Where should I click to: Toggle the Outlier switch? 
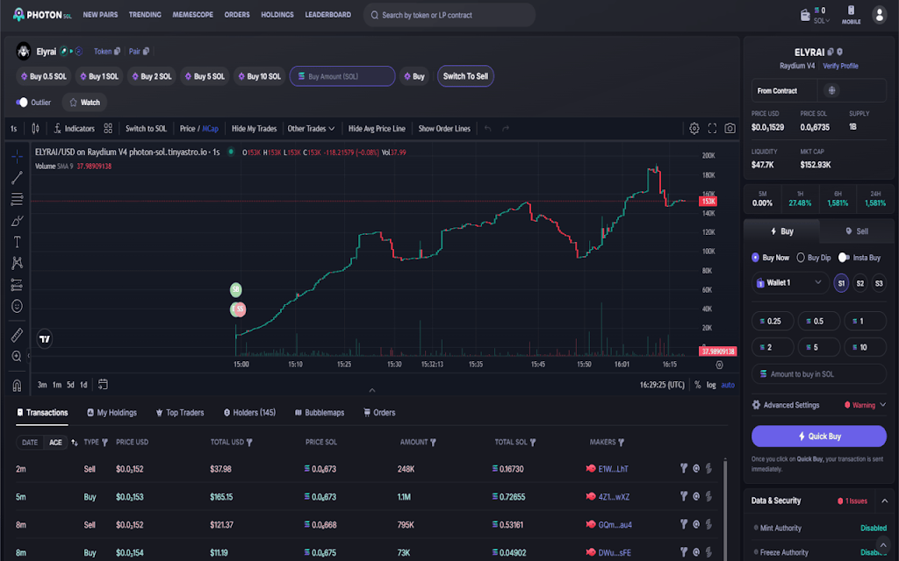point(22,103)
